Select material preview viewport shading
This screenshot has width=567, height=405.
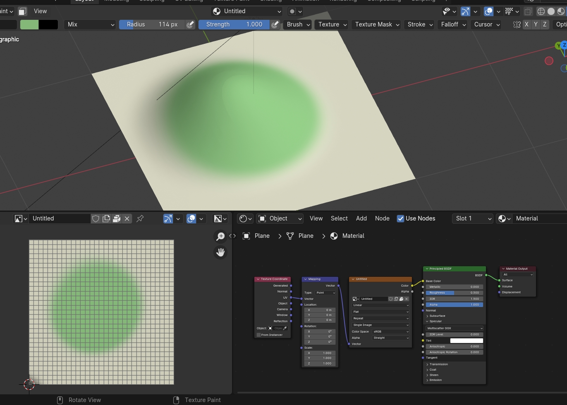(x=561, y=11)
